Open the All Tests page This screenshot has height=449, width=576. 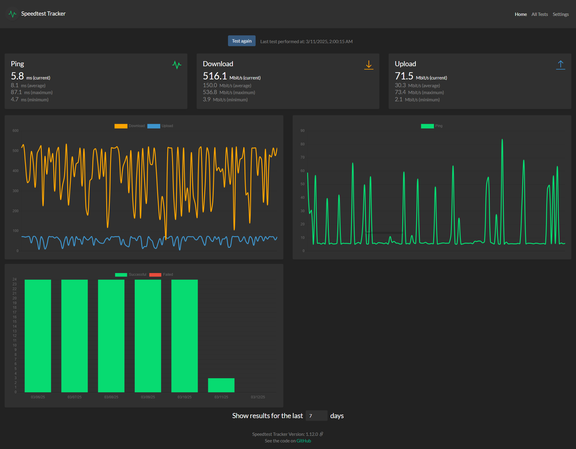tap(539, 14)
